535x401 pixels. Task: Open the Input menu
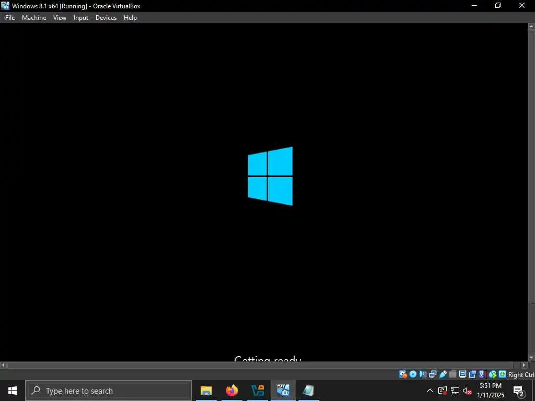pyautogui.click(x=81, y=18)
